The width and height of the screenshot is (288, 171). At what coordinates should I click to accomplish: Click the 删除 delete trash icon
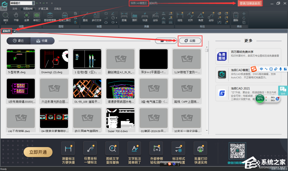pos(236,17)
